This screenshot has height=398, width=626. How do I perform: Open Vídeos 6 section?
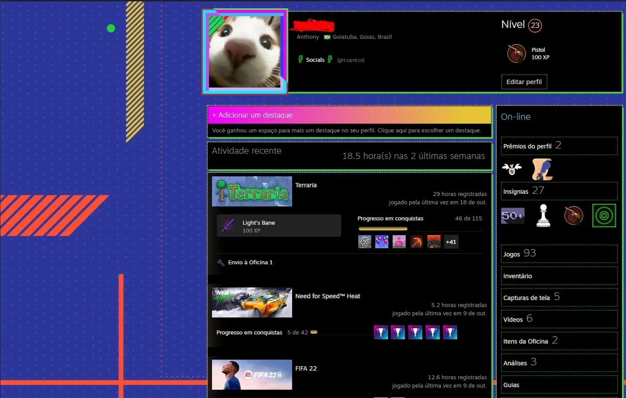click(x=559, y=319)
